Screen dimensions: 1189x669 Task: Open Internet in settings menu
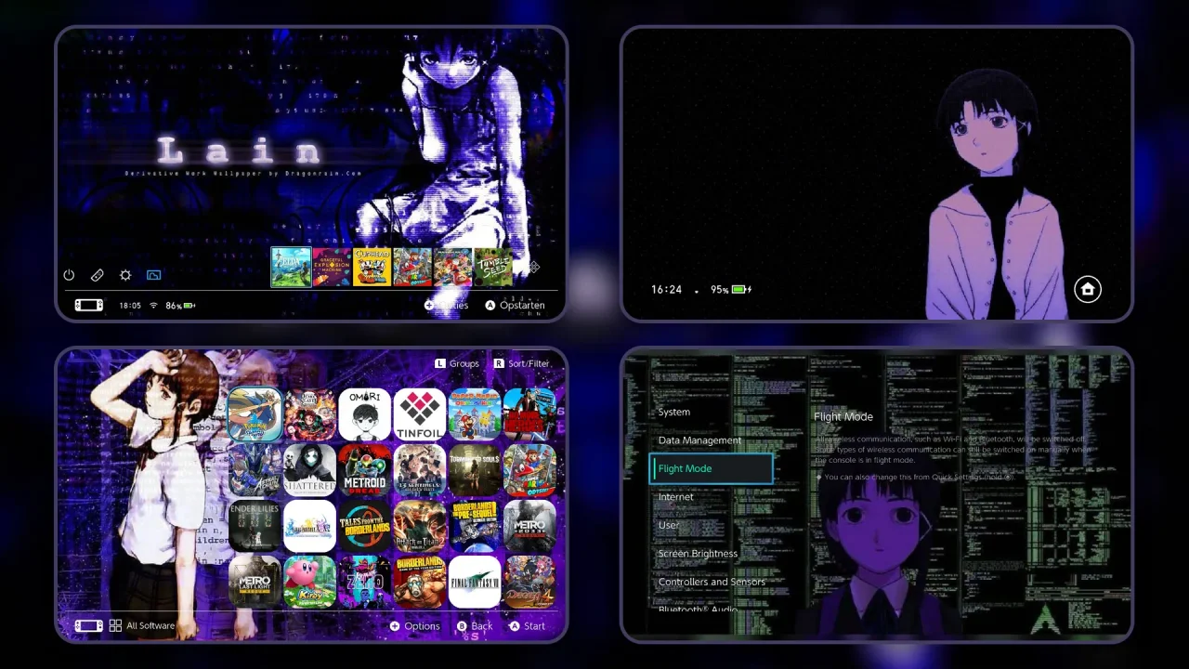(675, 497)
